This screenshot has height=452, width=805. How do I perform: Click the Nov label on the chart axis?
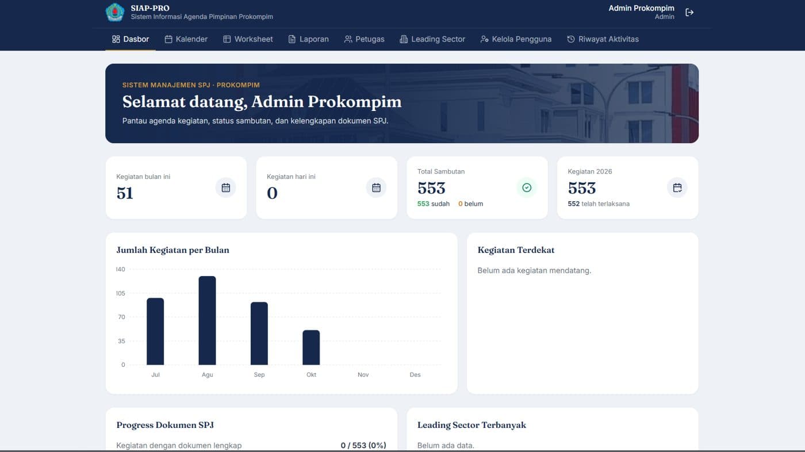[363, 375]
